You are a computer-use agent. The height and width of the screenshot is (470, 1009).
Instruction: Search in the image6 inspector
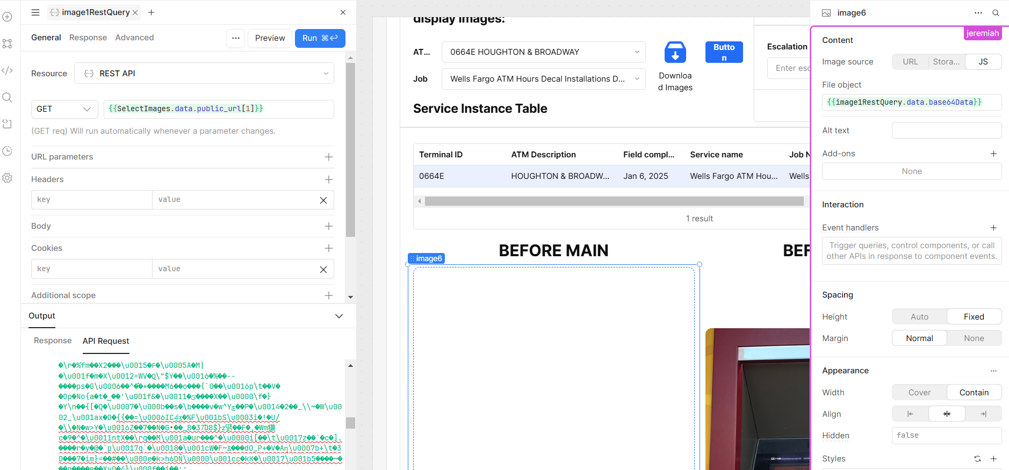(996, 13)
